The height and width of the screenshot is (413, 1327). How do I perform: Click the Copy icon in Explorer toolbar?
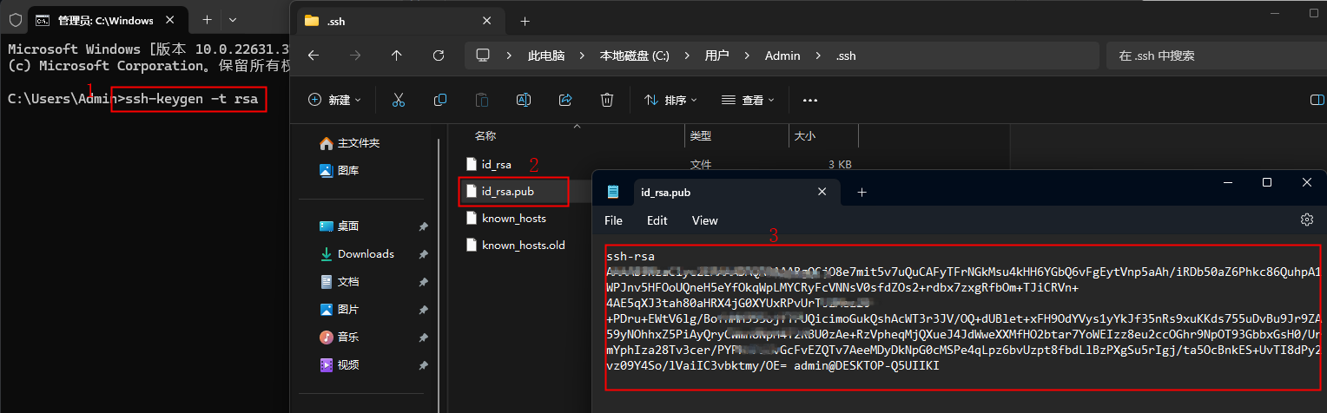tap(440, 100)
